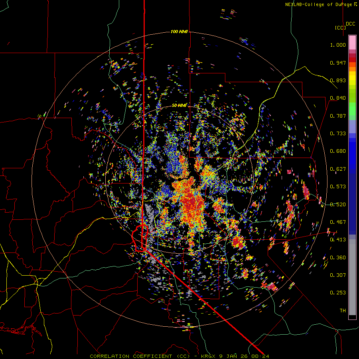Select the 0.627 legend value
This screenshot has width=359, height=359.
[338, 169]
